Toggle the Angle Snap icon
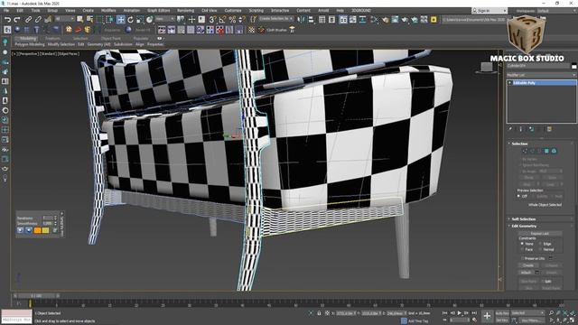 pyautogui.click(x=222, y=19)
